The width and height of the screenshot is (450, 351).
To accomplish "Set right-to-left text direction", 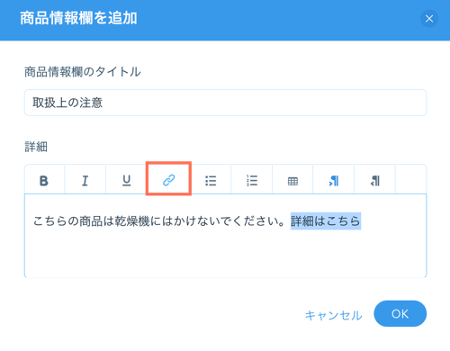I will point(375,181).
